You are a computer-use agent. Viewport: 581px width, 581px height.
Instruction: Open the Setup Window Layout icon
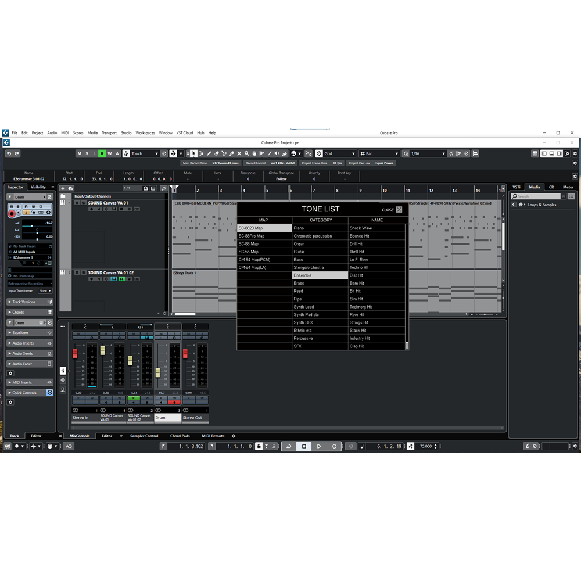[567, 153]
